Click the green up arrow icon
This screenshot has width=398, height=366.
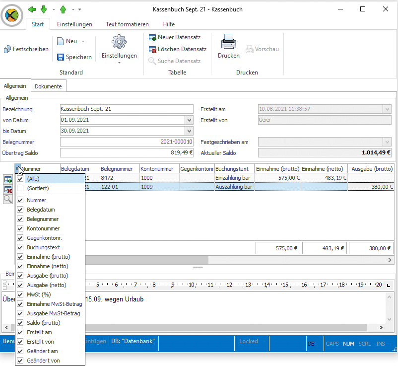[x=63, y=9]
